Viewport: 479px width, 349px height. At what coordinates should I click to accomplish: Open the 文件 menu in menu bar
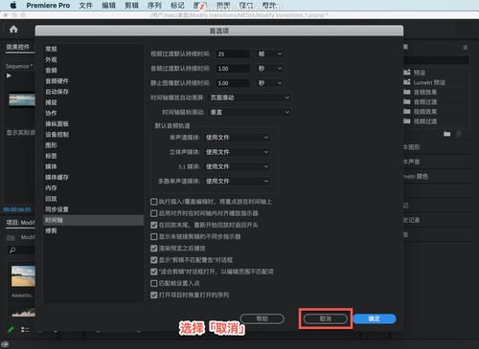pos(85,6)
